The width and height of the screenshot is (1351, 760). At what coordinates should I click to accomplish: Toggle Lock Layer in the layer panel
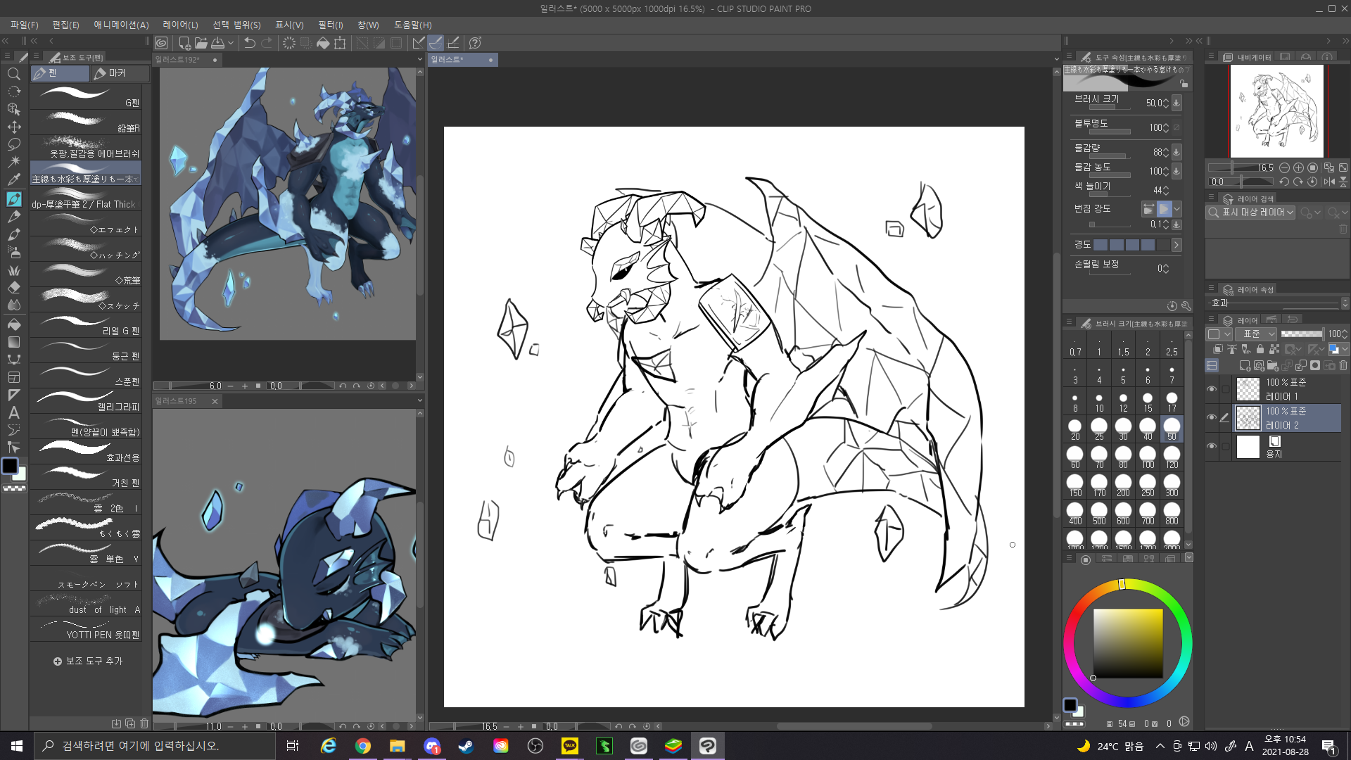pos(1260,349)
